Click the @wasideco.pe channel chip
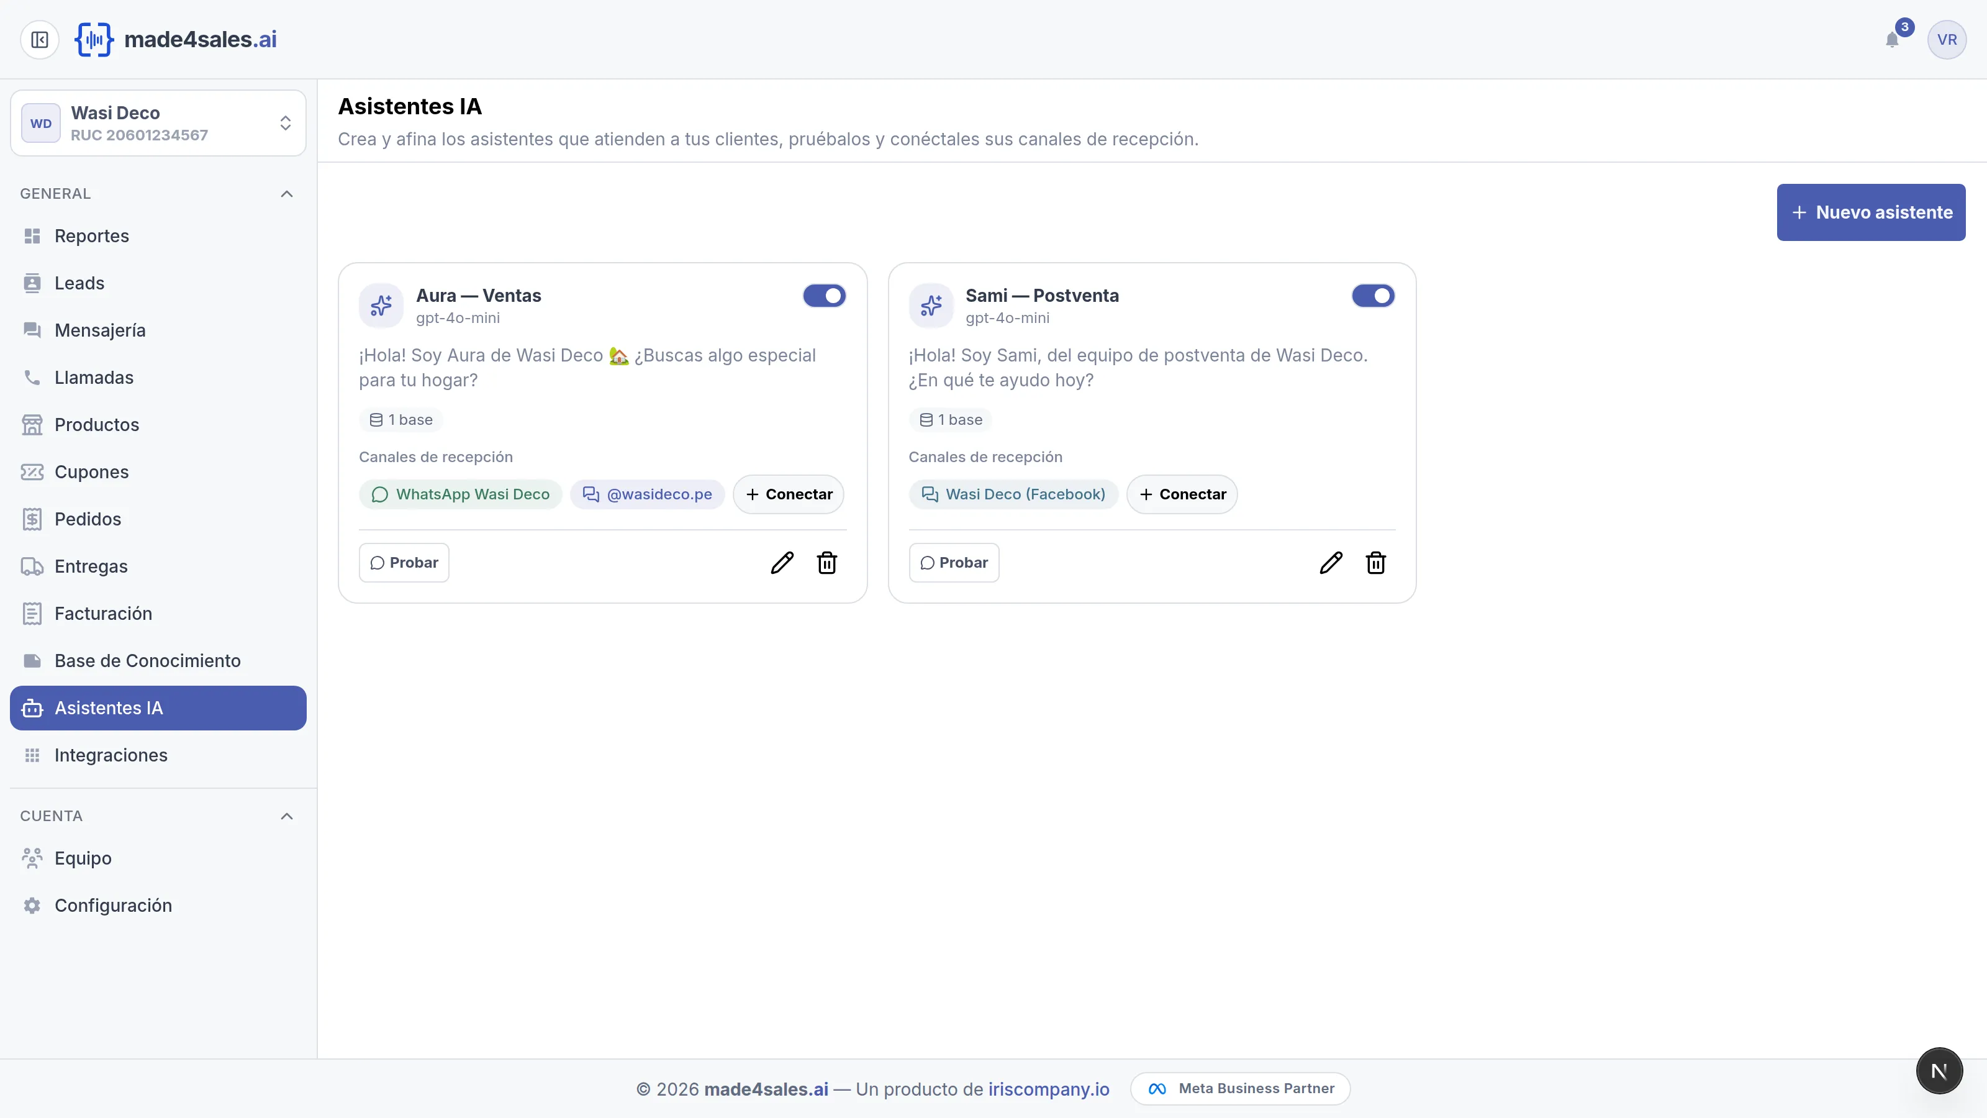This screenshot has width=1987, height=1118. tap(647, 494)
